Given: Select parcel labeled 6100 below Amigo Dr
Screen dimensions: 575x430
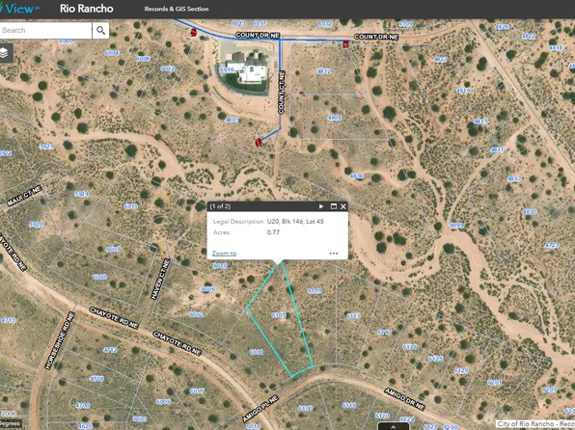Looking at the screenshot, I should [306, 408].
